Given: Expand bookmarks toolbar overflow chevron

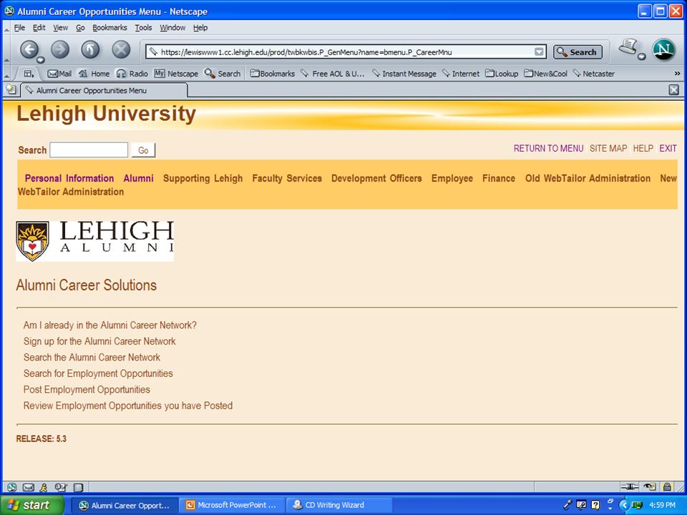Looking at the screenshot, I should click(x=678, y=74).
